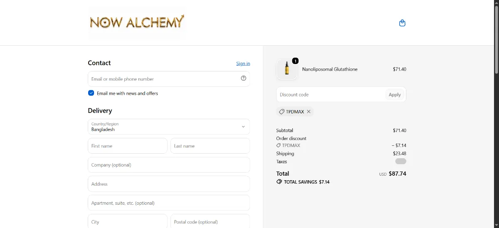Click the TPDMAX tag icon in Order discount row

pos(279,146)
